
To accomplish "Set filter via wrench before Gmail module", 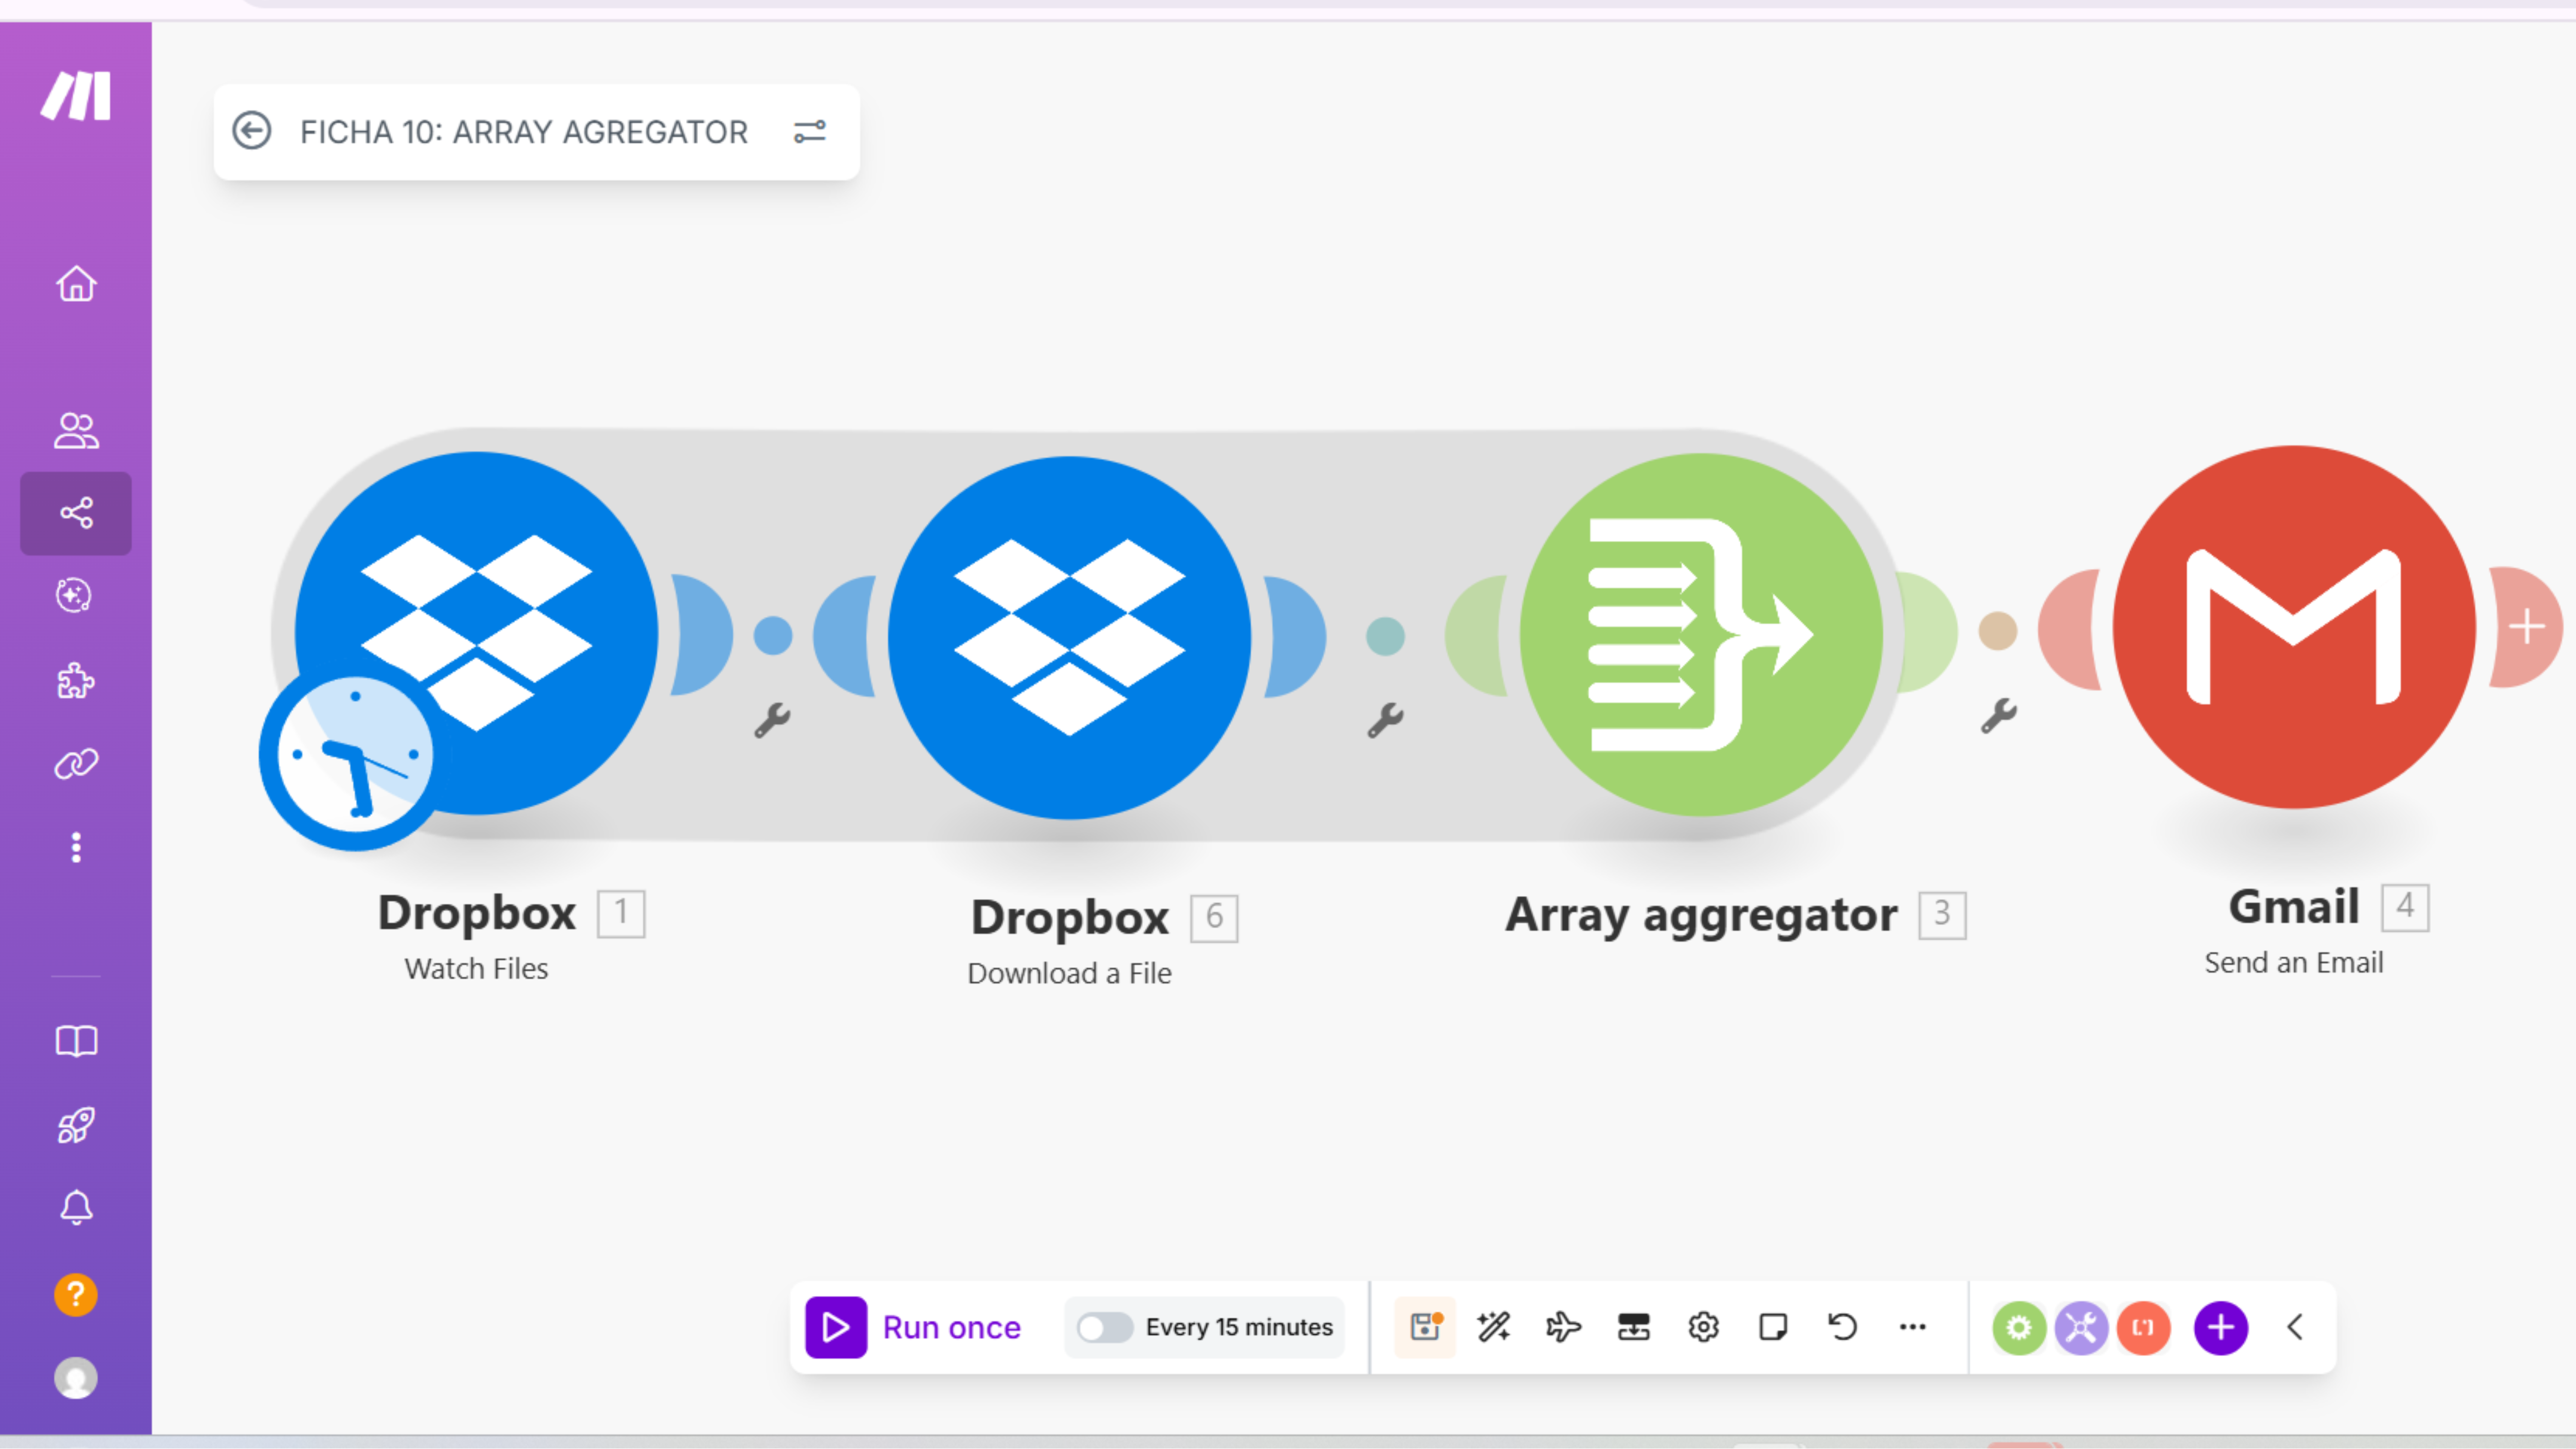I will pyautogui.click(x=1998, y=716).
